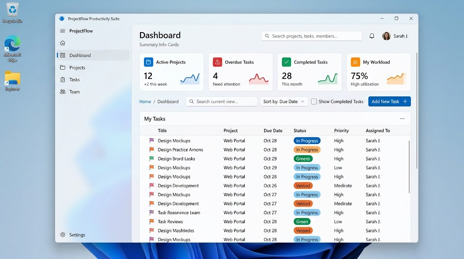This screenshot has width=464, height=259.
Task: Click the flag of Task Reasnence Leam
Action: (x=151, y=212)
